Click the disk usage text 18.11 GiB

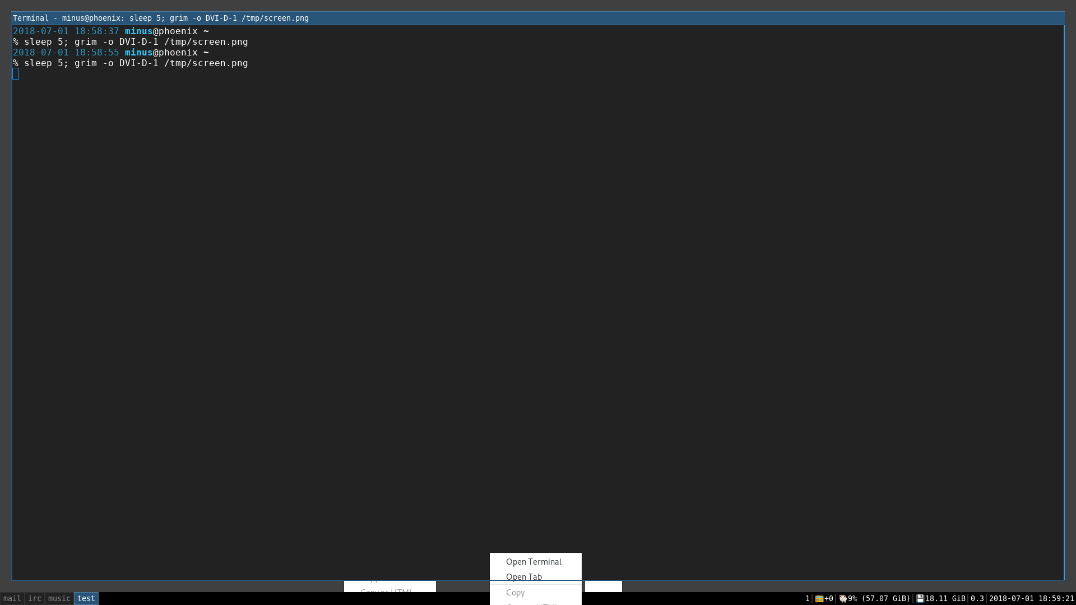945,598
